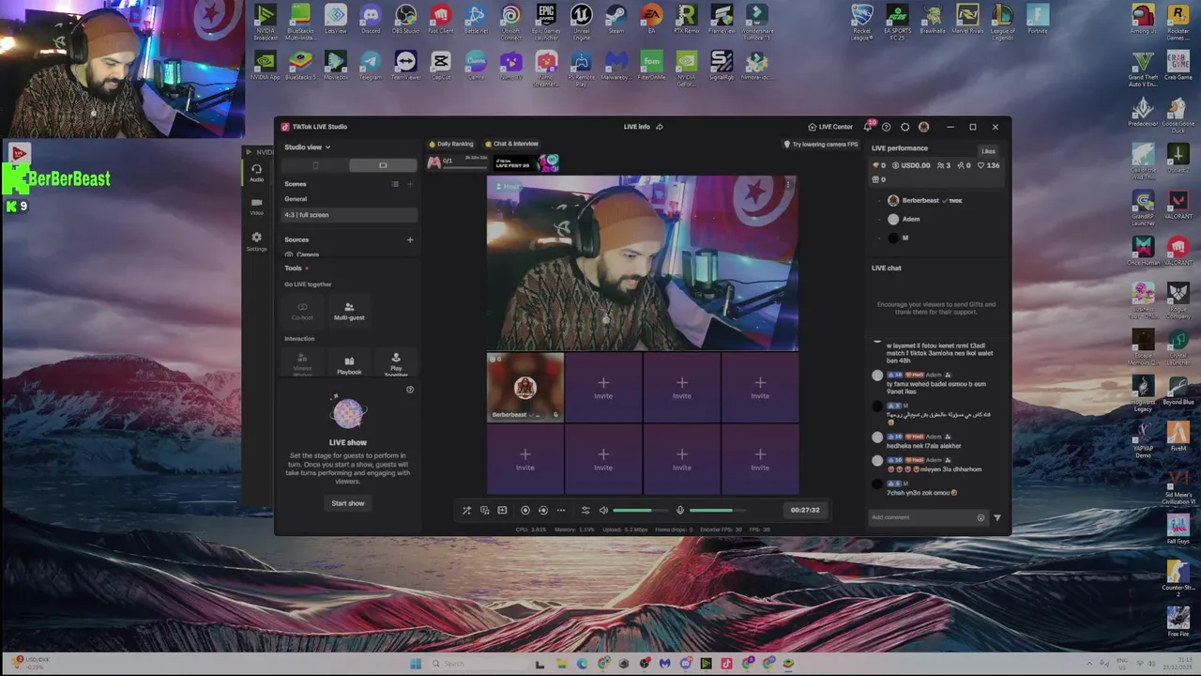Open the host video three-dot menu
The width and height of the screenshot is (1201, 676).
pyautogui.click(x=788, y=185)
